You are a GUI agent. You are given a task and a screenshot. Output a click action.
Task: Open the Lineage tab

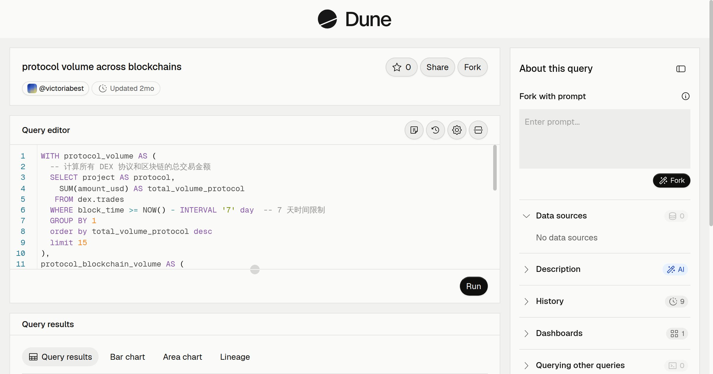pos(235,357)
